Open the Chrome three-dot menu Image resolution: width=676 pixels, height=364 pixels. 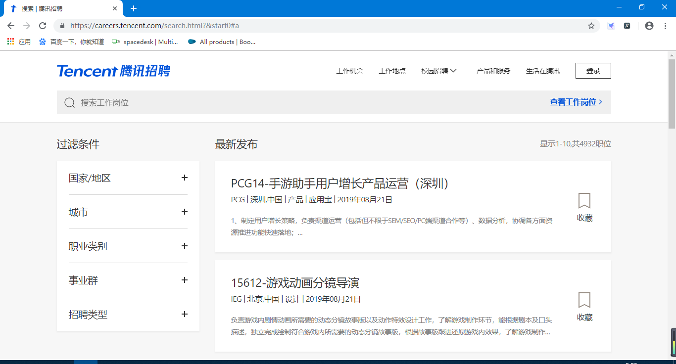(665, 26)
